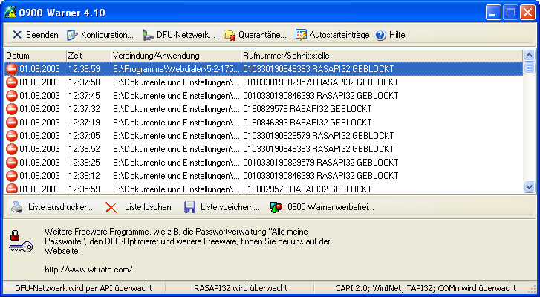
Task: Click the list scrollbar thumb
Action: [x=529, y=68]
